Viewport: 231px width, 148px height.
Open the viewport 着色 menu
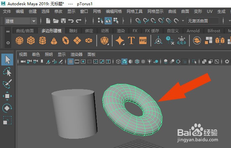click(36, 55)
